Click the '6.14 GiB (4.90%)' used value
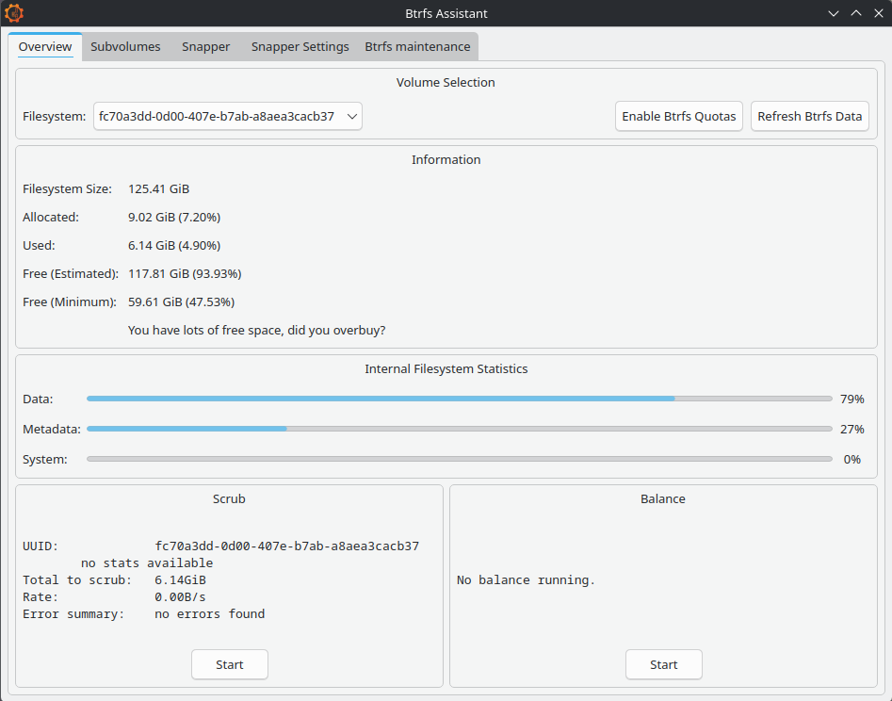 tap(174, 246)
